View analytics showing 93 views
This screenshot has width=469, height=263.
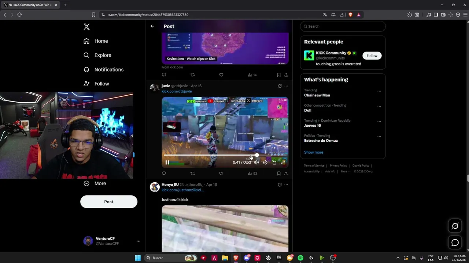252,174
